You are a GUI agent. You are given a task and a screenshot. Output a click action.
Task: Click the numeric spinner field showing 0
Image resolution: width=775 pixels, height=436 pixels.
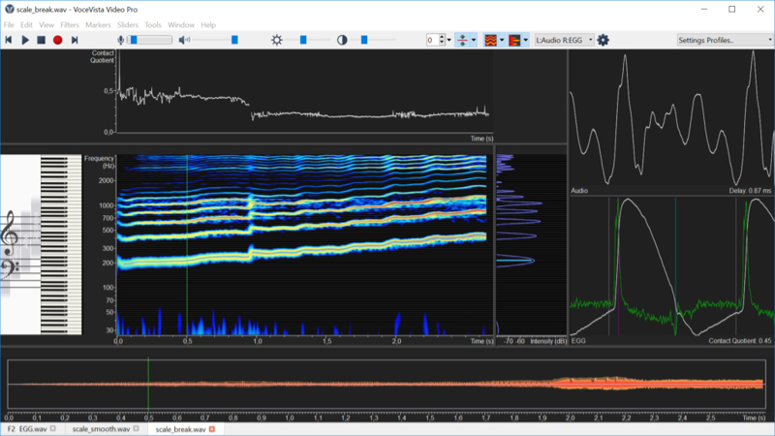pyautogui.click(x=432, y=40)
